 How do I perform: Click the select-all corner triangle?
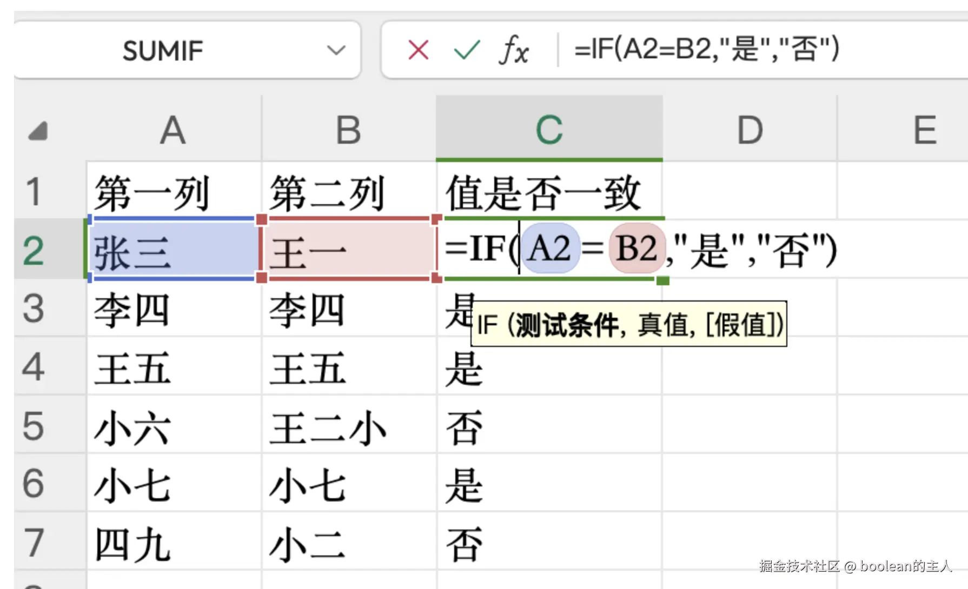pos(38,131)
